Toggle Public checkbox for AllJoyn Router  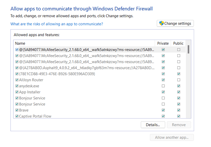click(179, 80)
